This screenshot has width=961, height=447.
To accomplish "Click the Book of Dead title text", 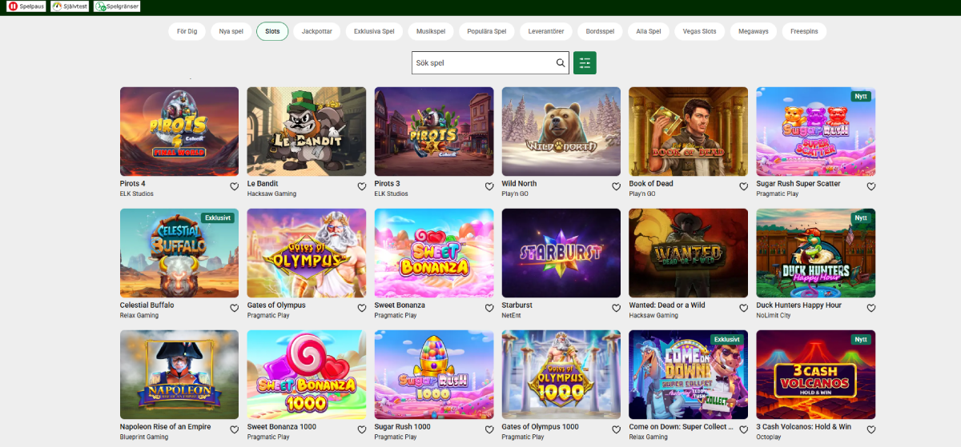I will click(651, 184).
